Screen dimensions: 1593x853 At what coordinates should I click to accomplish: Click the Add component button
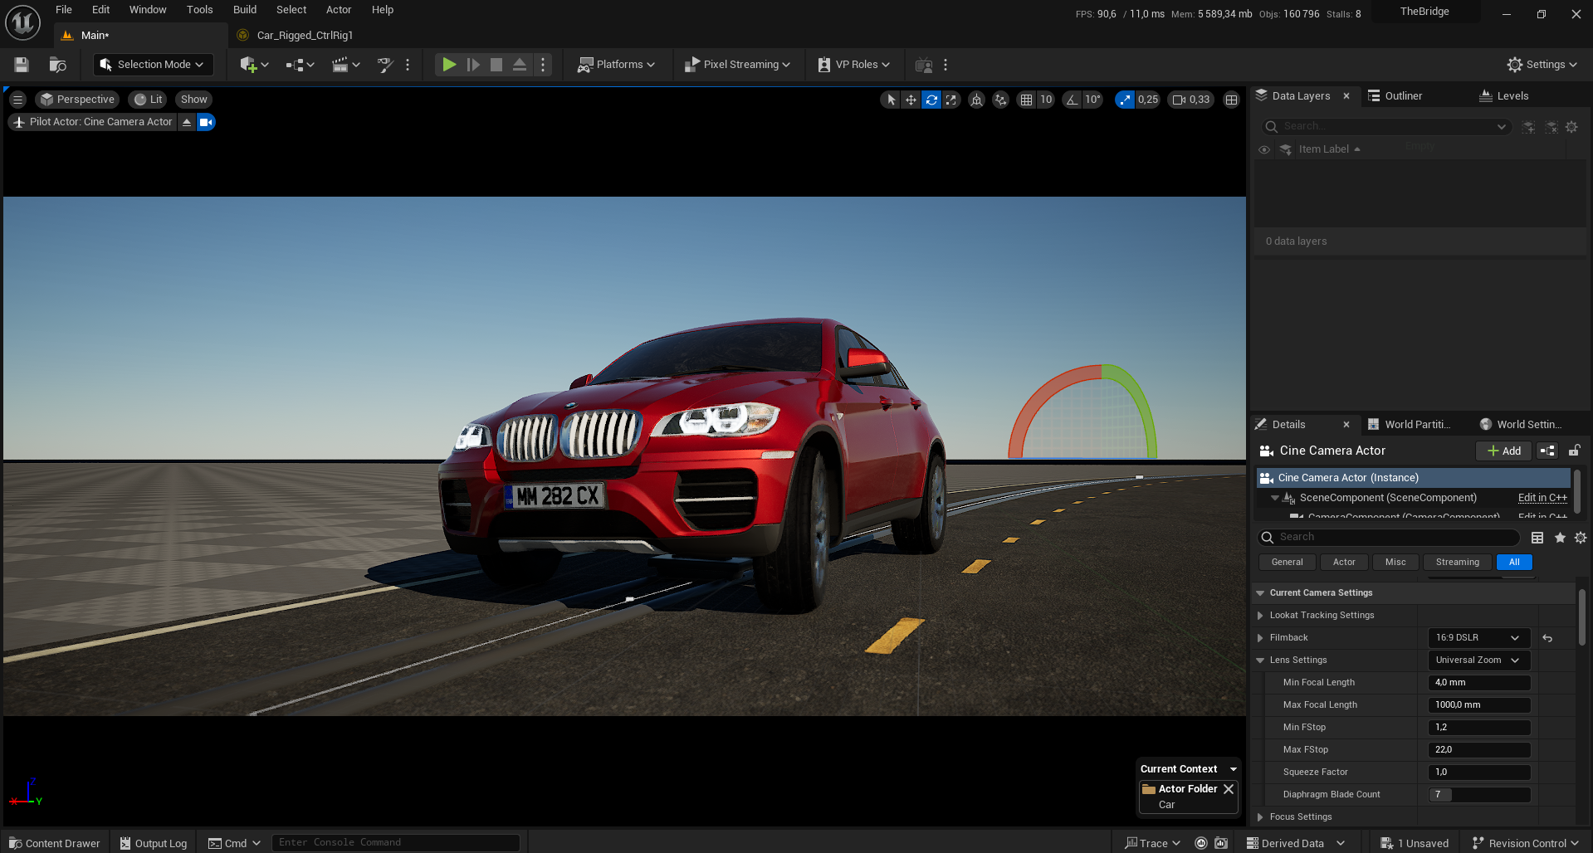(x=1503, y=451)
